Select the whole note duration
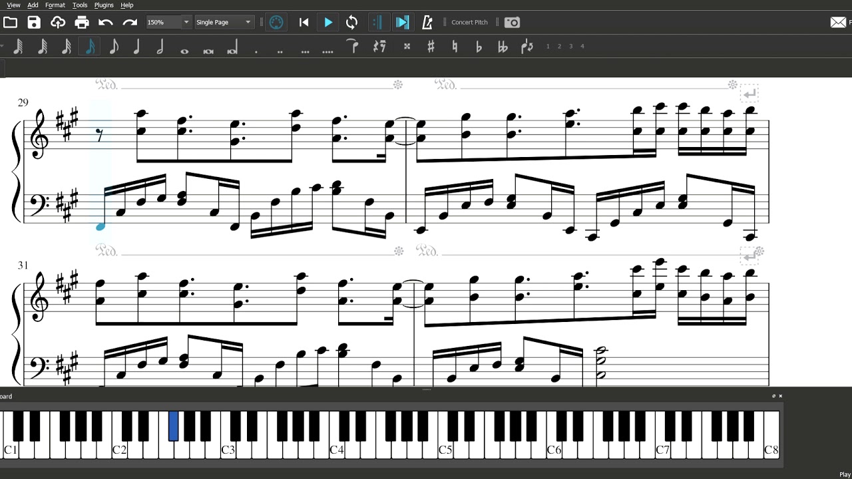 [x=184, y=51]
